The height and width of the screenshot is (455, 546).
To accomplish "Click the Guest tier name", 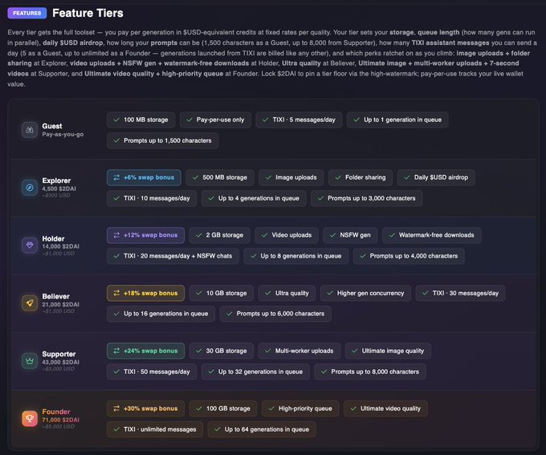I will [52, 126].
